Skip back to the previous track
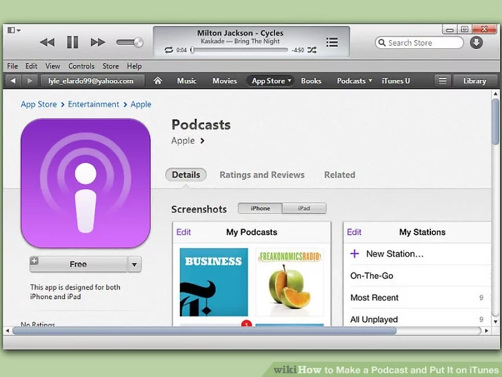The width and height of the screenshot is (502, 377). pos(47,42)
